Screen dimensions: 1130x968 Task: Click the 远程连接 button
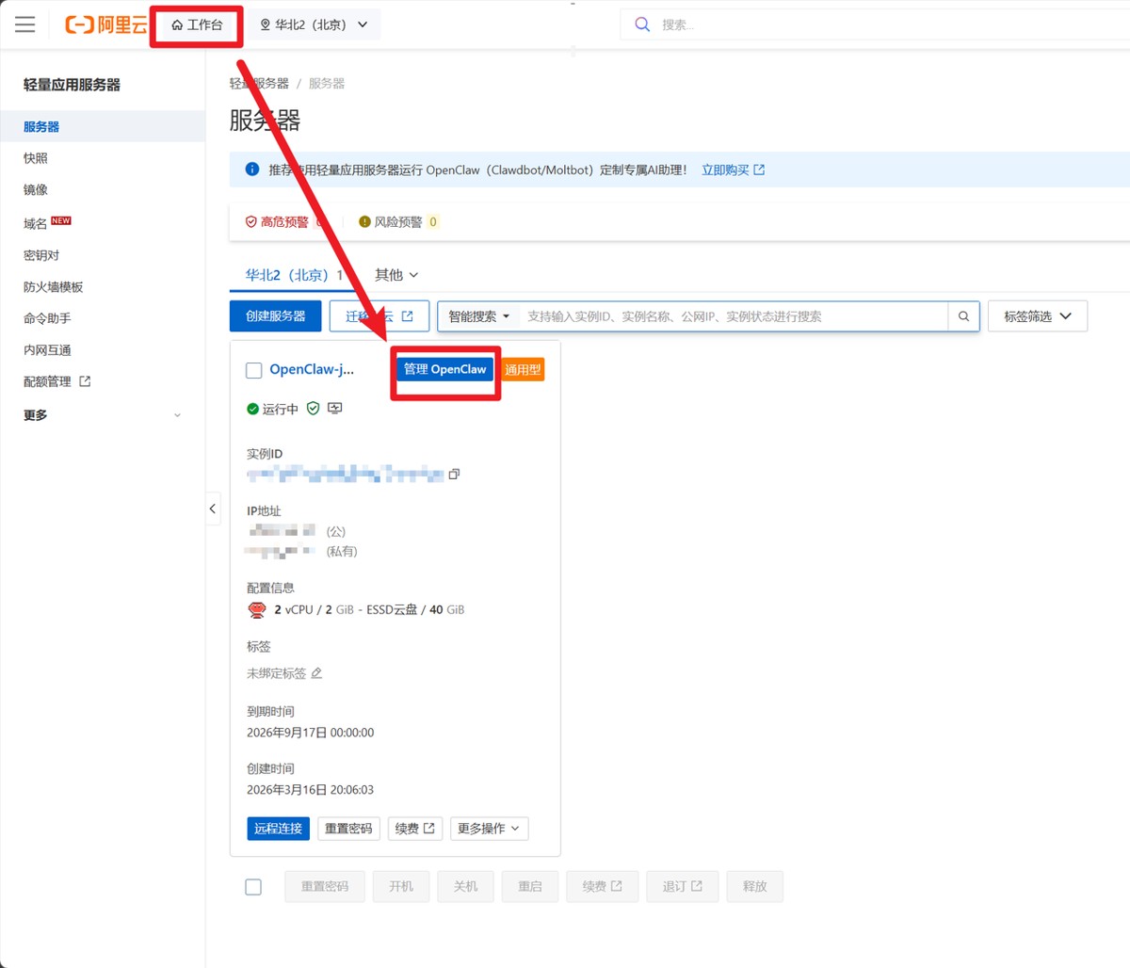coord(278,829)
